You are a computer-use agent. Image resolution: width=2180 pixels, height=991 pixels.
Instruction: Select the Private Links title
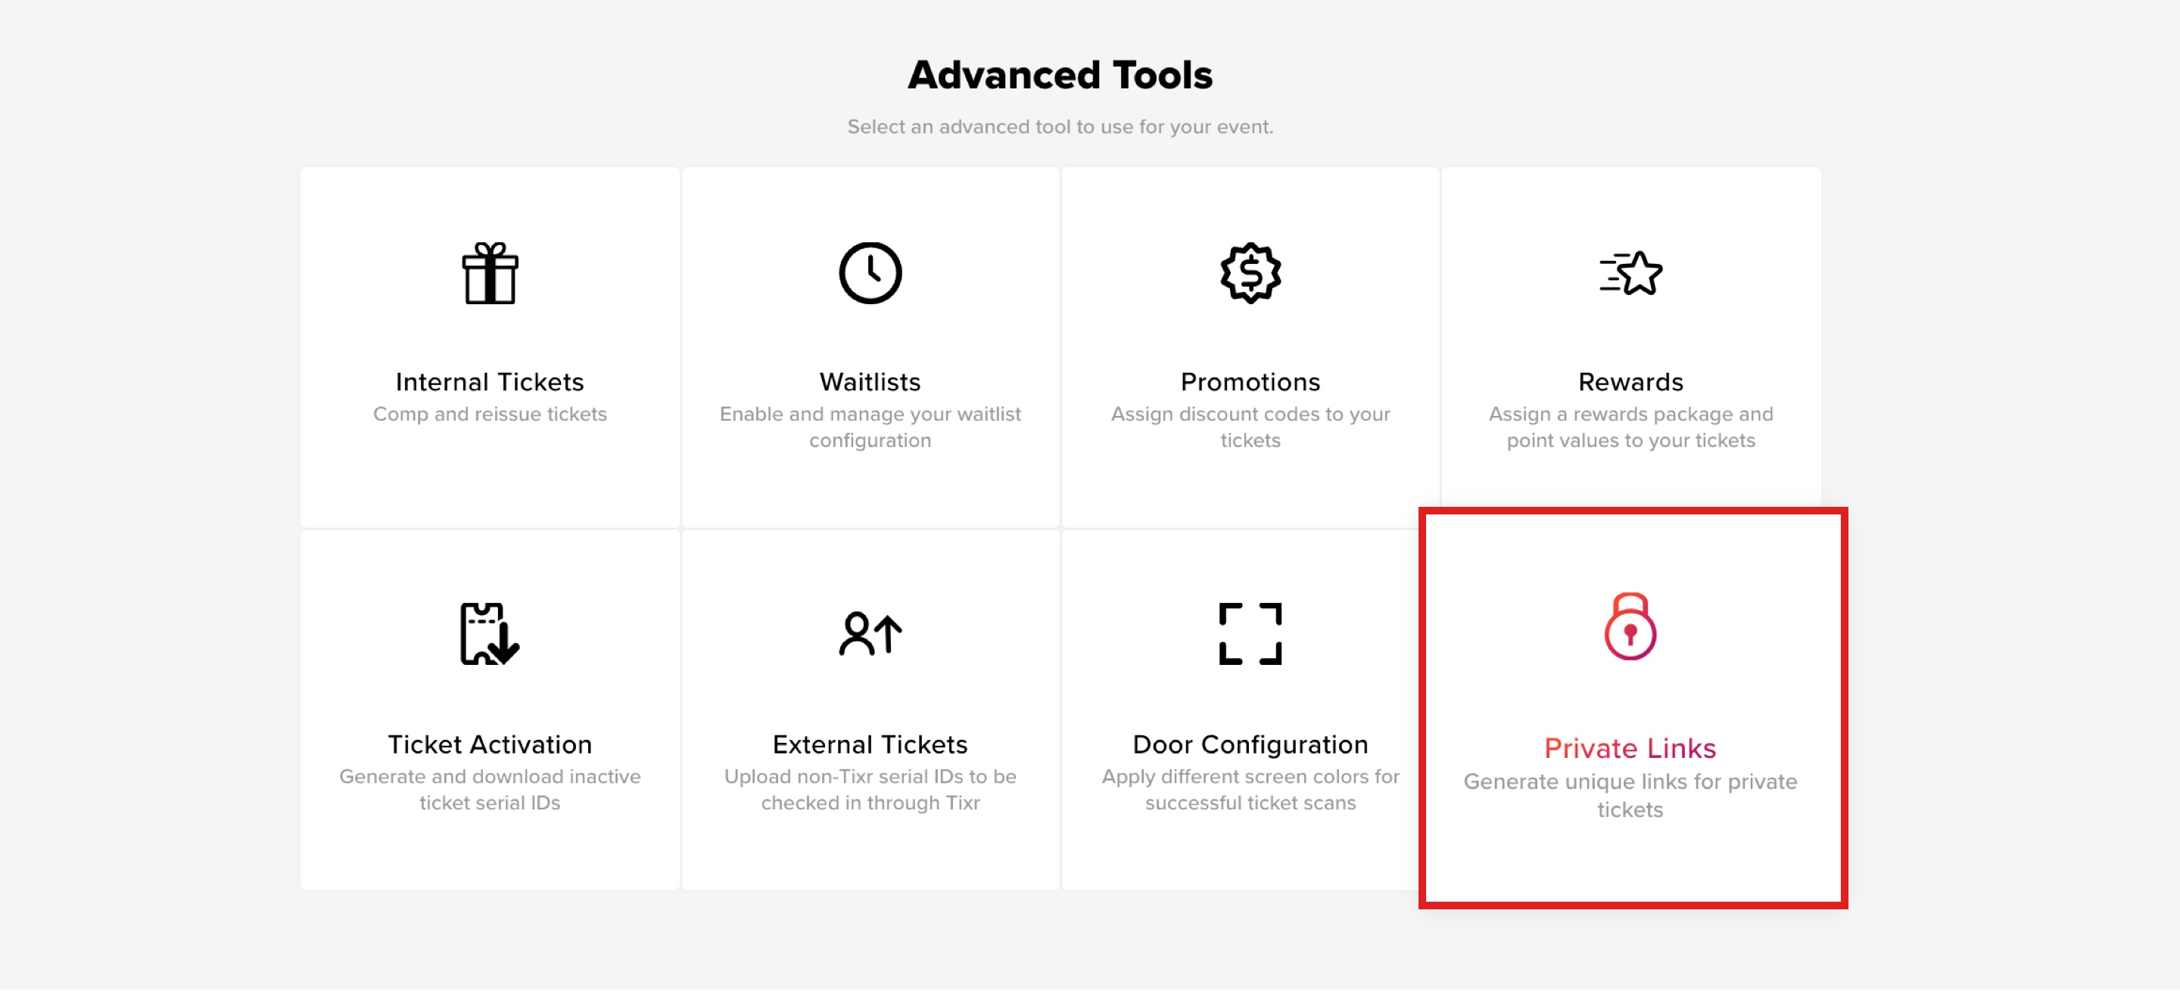1630,749
